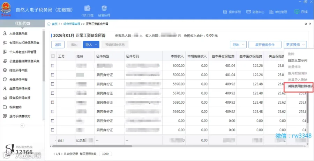
Task: Open 个人养老金扣除管理
Action: [x=20, y=52]
